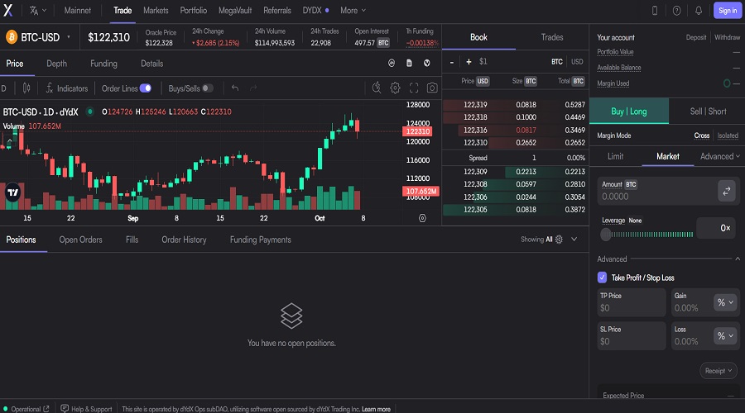Open the language selector
Screen dimensions: 745x413
pos(37,10)
